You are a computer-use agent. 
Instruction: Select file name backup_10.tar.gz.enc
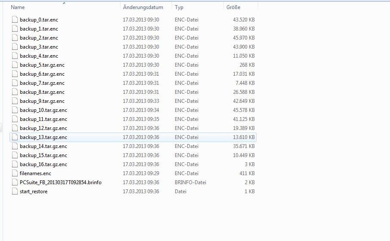[43, 110]
